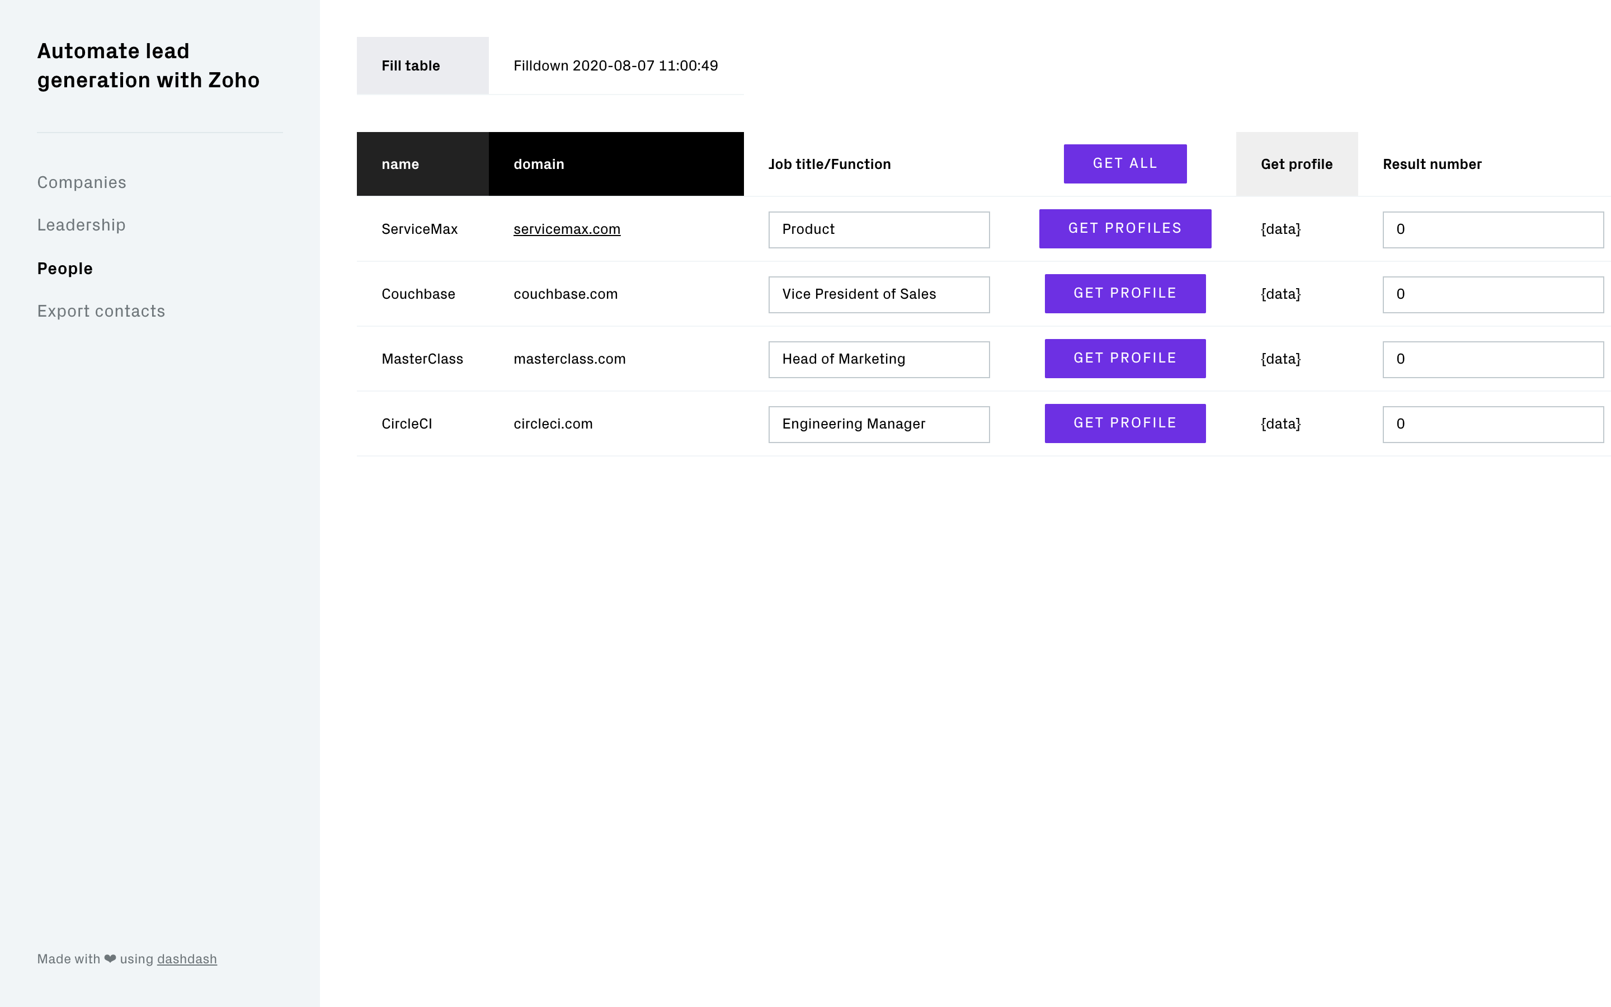This screenshot has height=1007, width=1611.
Task: Click MasterClass result number field
Action: coord(1493,360)
